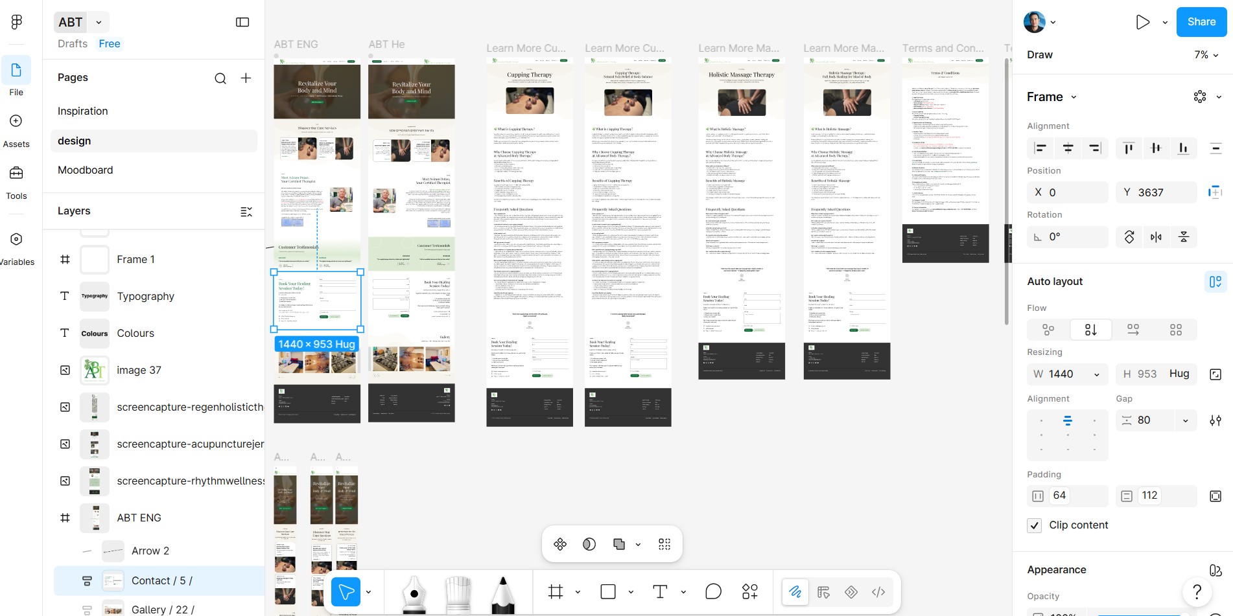Image resolution: width=1233 pixels, height=616 pixels.
Task: Switch to Dev Mode code toggle
Action: tap(878, 592)
